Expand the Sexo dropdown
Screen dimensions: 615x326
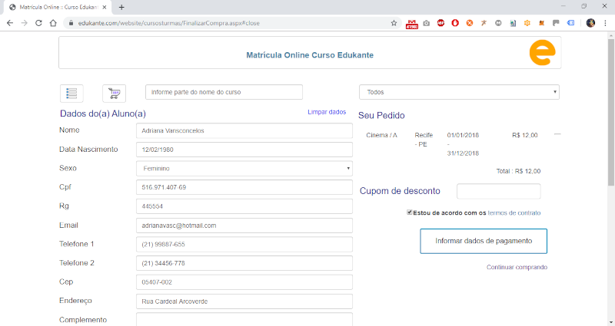(244, 168)
